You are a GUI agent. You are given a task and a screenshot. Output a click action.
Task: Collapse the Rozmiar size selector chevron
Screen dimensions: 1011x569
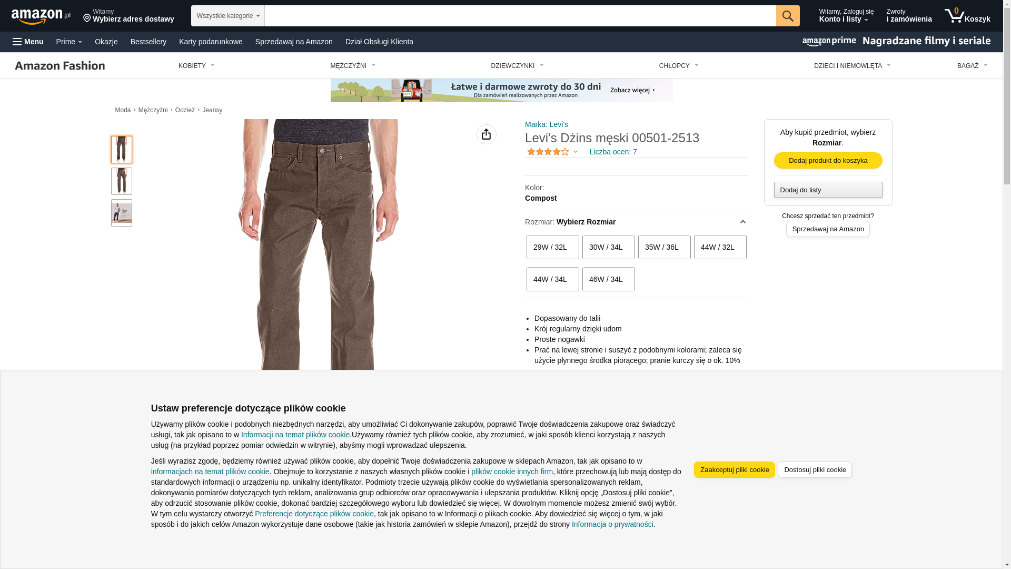[743, 222]
